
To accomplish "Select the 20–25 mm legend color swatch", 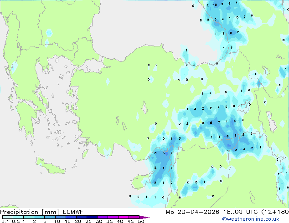I will coord(81,217).
